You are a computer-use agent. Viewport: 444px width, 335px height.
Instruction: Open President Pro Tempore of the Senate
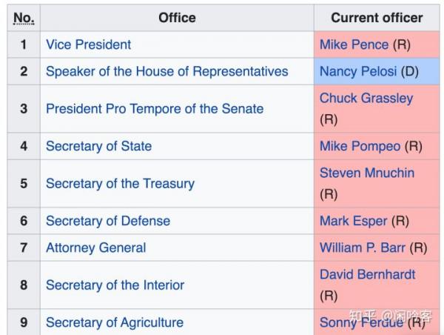pos(154,109)
